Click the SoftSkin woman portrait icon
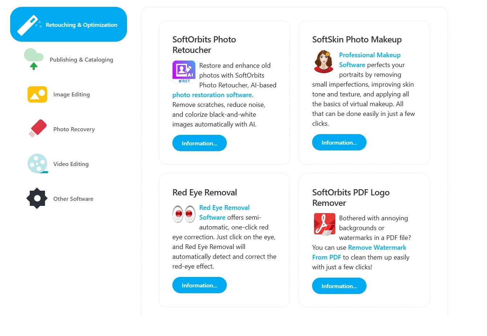Image resolution: width=487 pixels, height=336 pixels. tap(324, 62)
